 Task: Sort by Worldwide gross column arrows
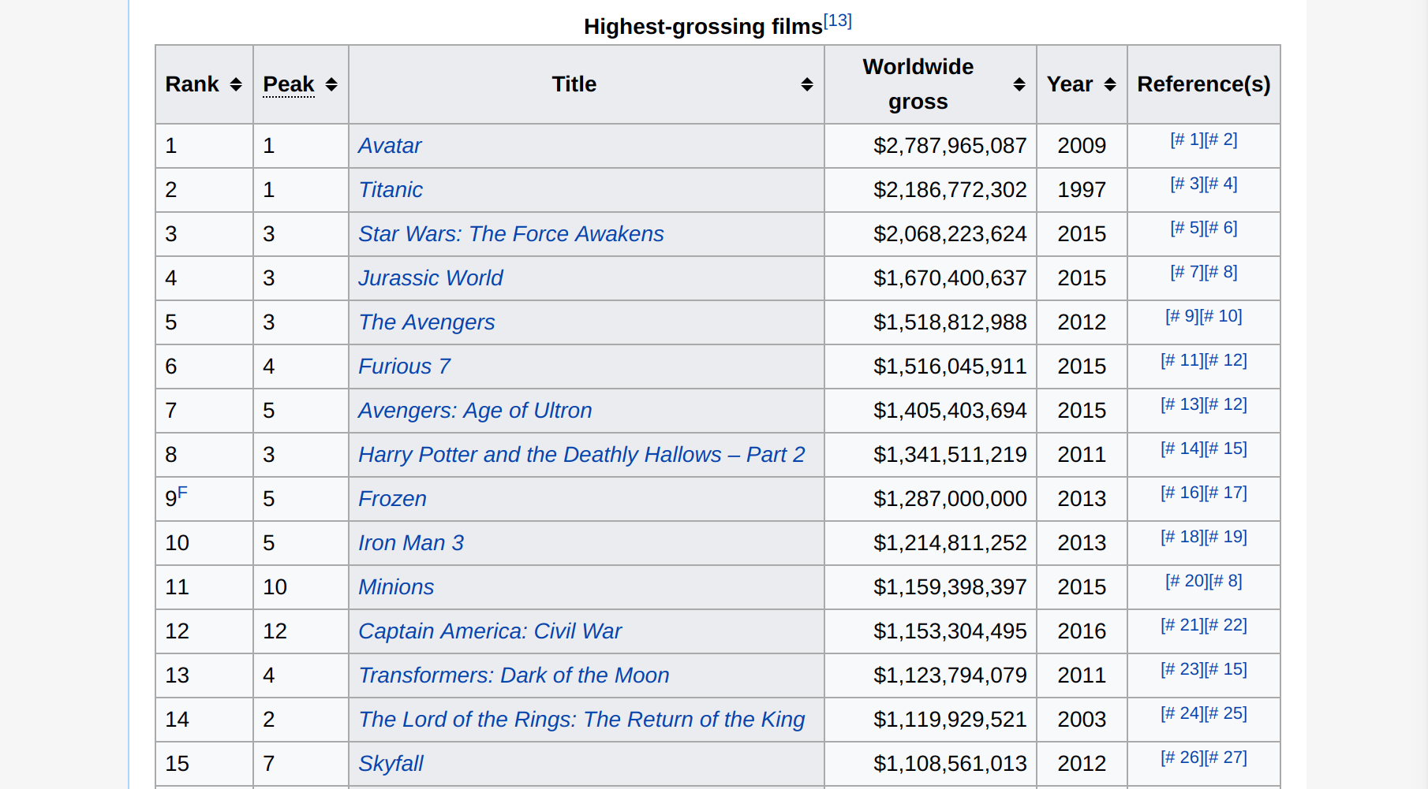(x=1019, y=84)
